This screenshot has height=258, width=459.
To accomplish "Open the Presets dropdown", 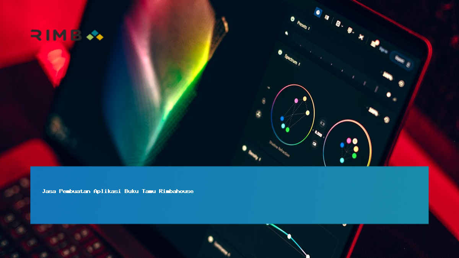I will click(x=304, y=26).
